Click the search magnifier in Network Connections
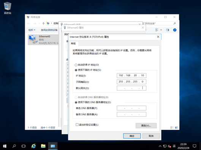 [174, 23]
